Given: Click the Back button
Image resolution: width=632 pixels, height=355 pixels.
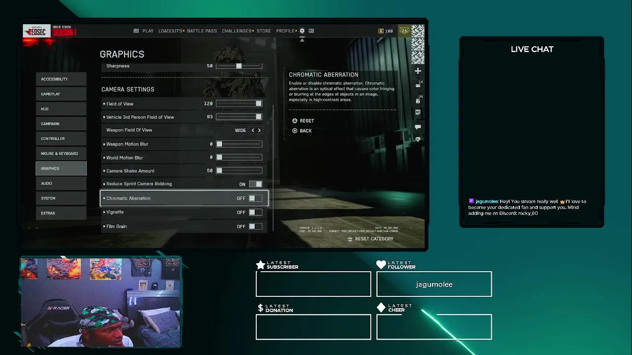Looking at the screenshot, I should [x=302, y=131].
